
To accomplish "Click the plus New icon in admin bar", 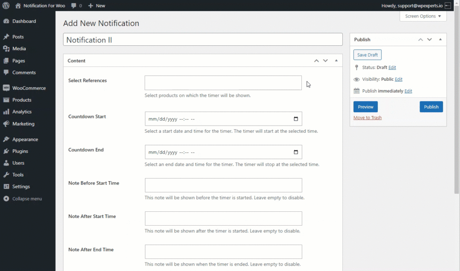I will (90, 5).
